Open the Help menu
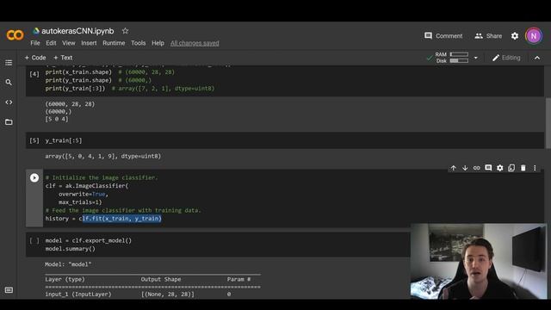The image size is (551, 310). coord(158,43)
